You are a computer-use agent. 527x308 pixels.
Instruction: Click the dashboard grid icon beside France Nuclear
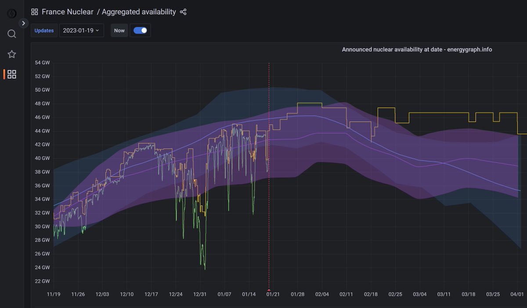(x=35, y=12)
